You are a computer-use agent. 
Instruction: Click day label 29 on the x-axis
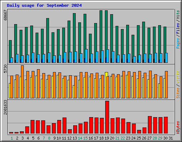[160, 138]
